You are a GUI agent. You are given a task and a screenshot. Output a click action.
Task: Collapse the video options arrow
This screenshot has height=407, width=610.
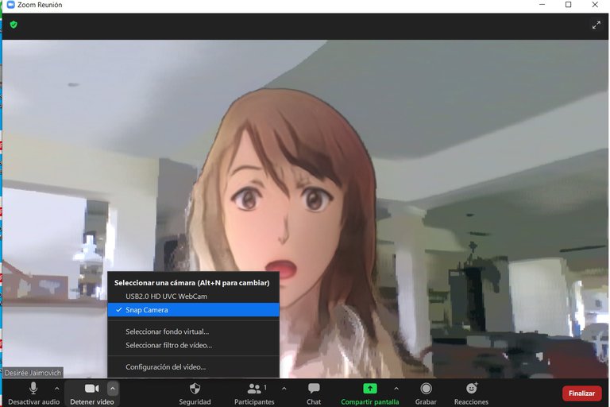113,388
